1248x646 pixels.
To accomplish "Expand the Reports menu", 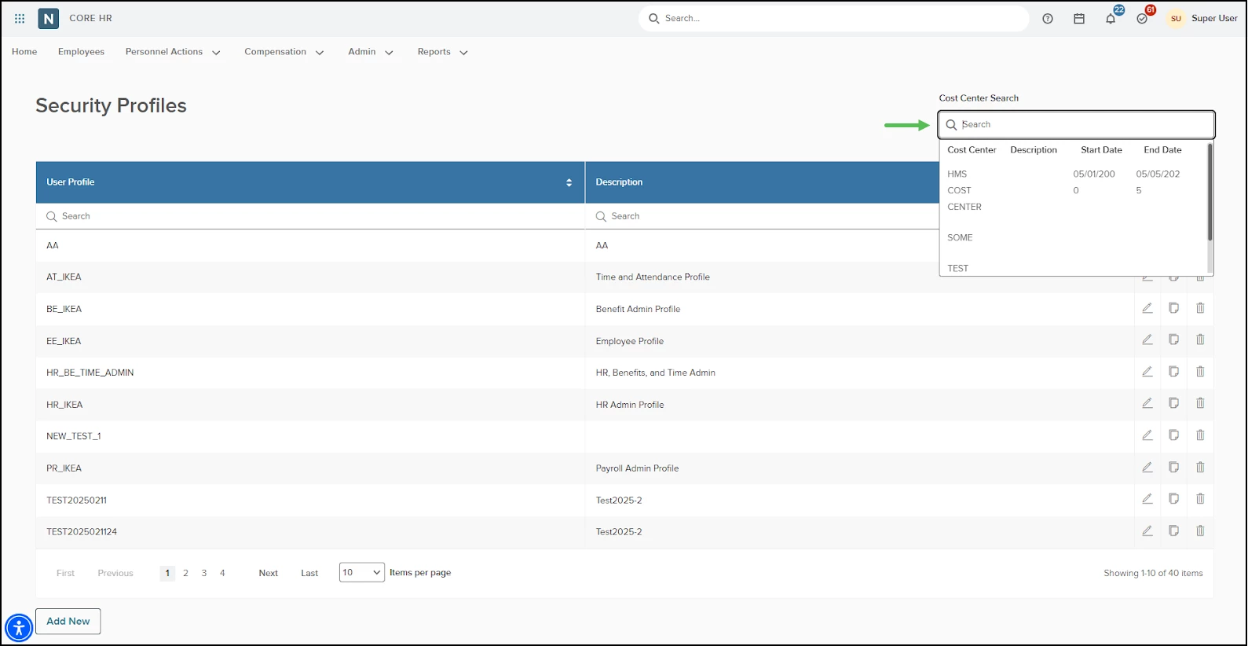I will coord(443,52).
